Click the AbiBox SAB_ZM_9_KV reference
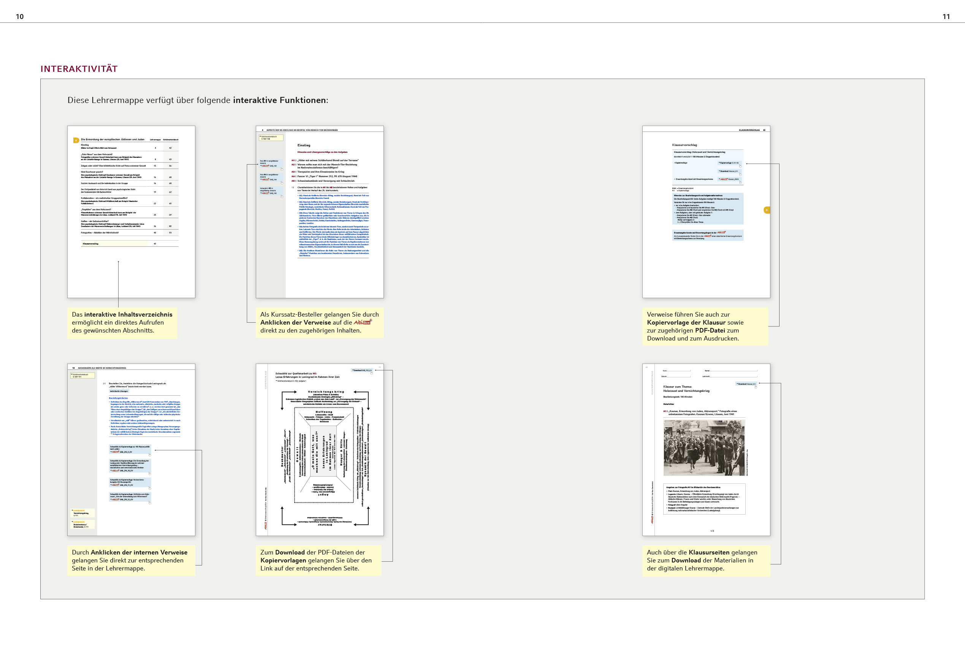Screen dimensions: 965x651 click(x=121, y=452)
